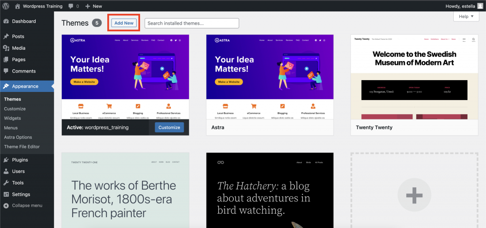
Task: Click the Pages icon in the sidebar
Action: 6,59
